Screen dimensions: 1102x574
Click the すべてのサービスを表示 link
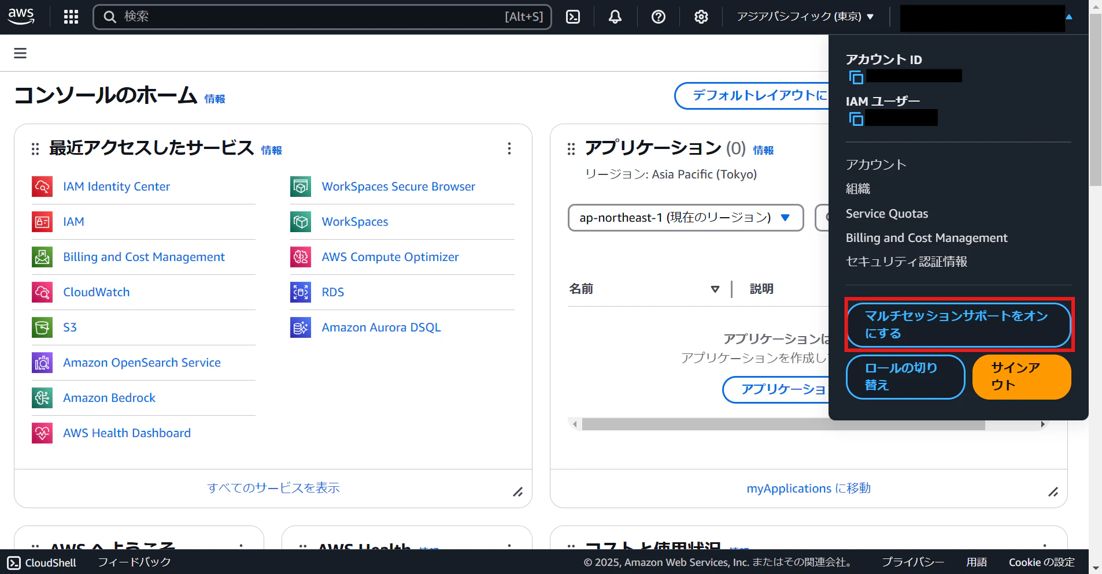[273, 488]
